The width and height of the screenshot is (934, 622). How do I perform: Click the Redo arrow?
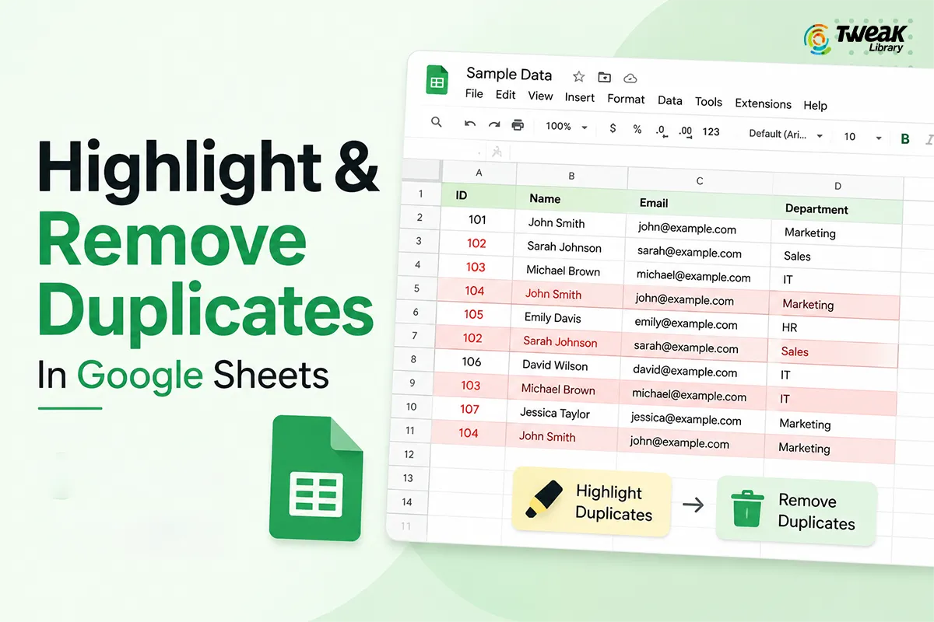coord(493,124)
